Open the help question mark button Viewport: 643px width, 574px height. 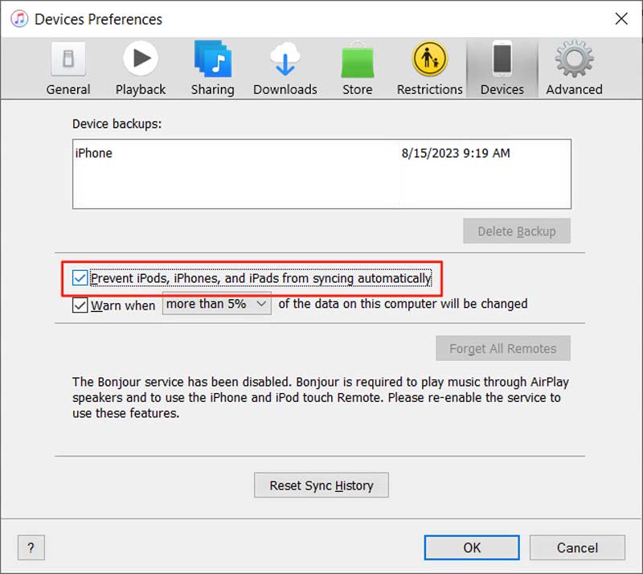[x=31, y=547]
